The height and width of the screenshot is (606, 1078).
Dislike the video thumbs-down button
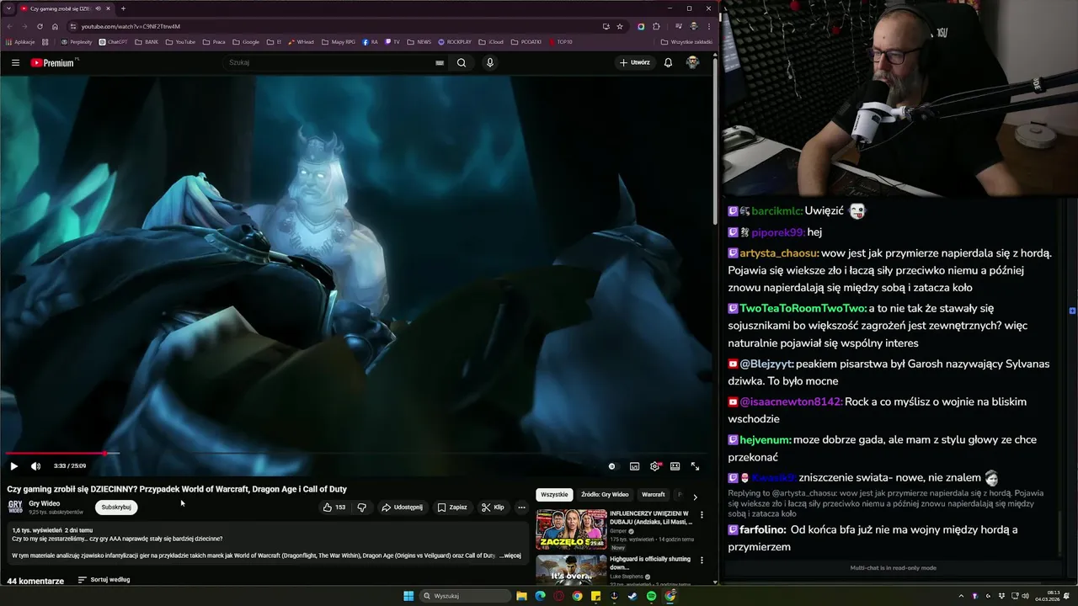361,508
